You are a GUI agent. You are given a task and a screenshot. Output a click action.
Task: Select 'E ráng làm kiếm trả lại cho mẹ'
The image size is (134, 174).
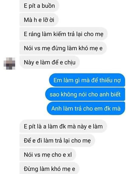(x=63, y=34)
